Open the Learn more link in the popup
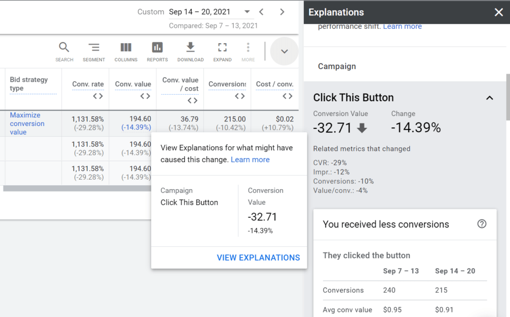 coord(250,159)
